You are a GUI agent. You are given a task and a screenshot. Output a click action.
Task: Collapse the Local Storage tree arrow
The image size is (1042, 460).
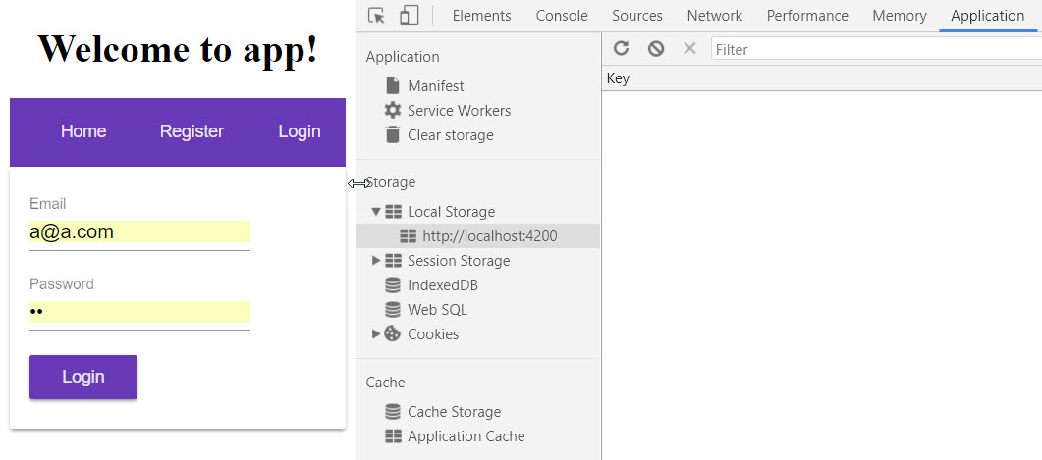(x=376, y=211)
